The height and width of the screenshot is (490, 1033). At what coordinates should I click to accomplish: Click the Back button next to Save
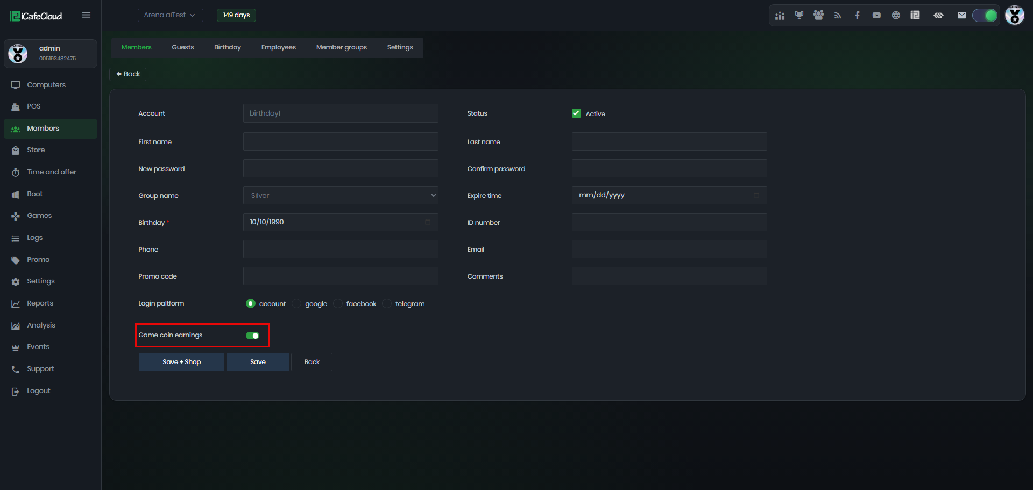coord(312,362)
